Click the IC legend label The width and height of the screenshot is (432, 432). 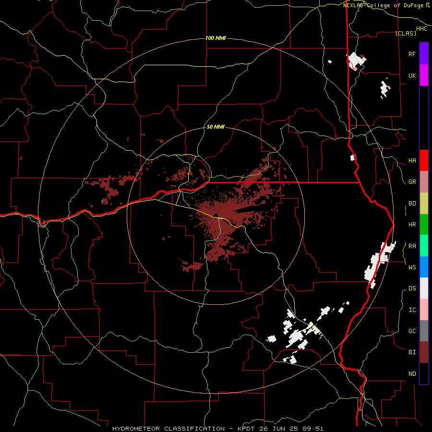(x=412, y=310)
